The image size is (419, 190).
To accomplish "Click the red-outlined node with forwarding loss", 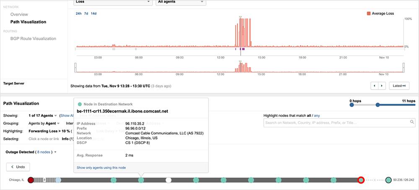I will [x=361, y=180].
